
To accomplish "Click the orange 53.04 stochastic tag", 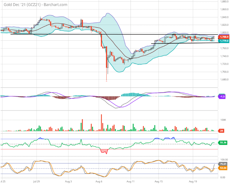I will point(223,168).
